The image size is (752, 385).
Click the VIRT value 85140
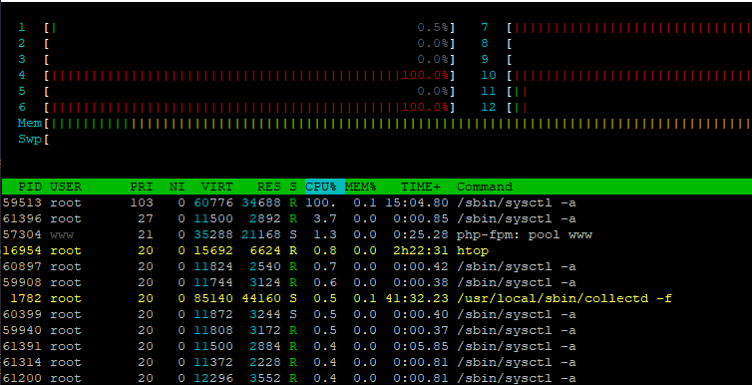click(x=213, y=298)
